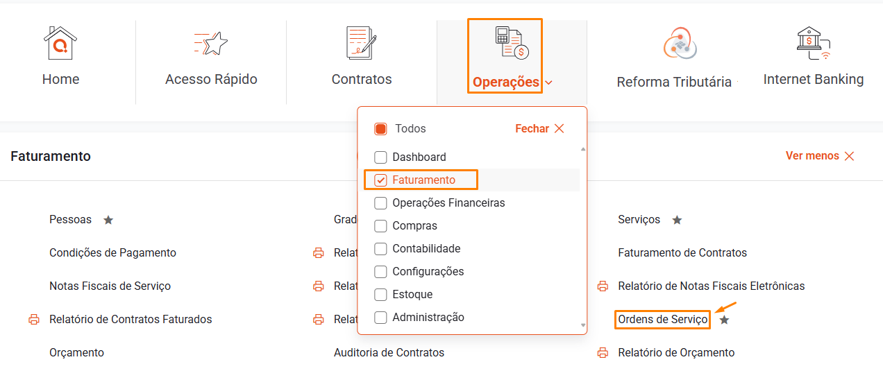Unstar Ordens de Serviço star icon
The width and height of the screenshot is (883, 371).
724,320
